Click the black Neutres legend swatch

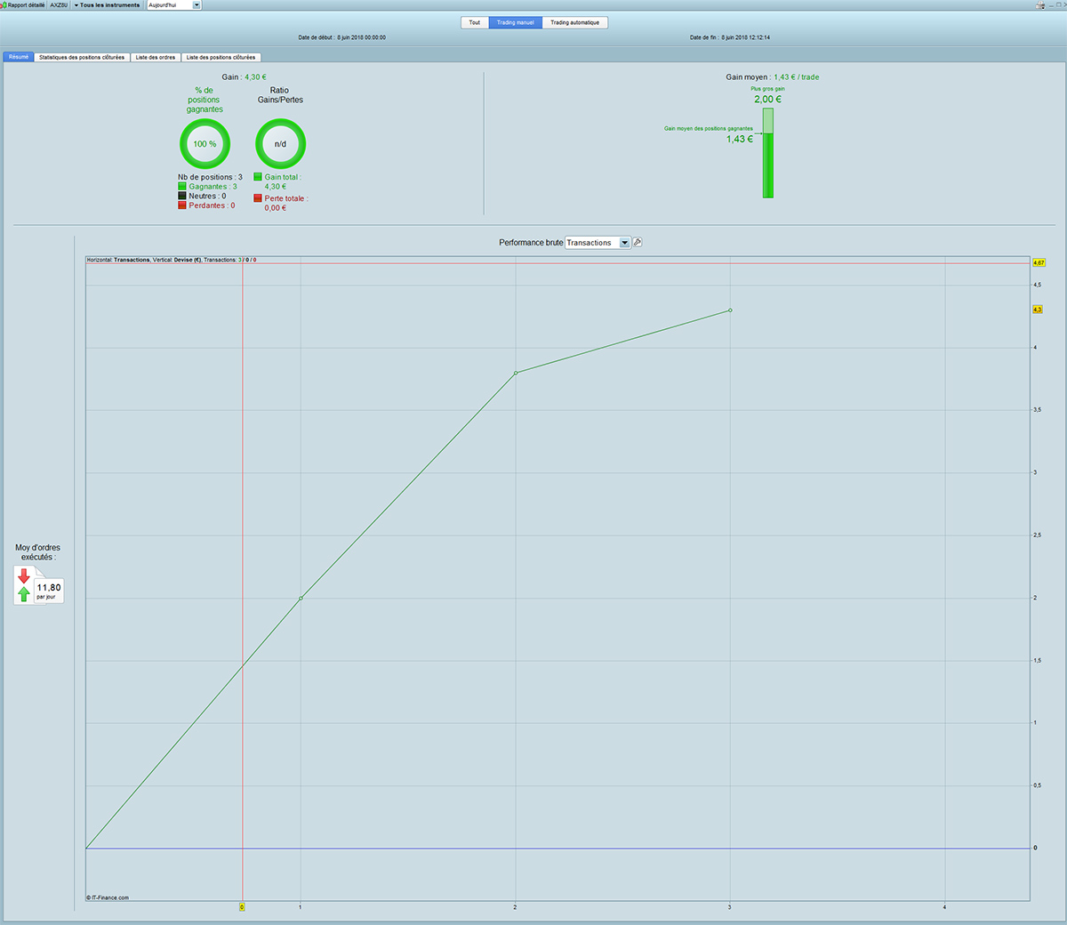(182, 196)
